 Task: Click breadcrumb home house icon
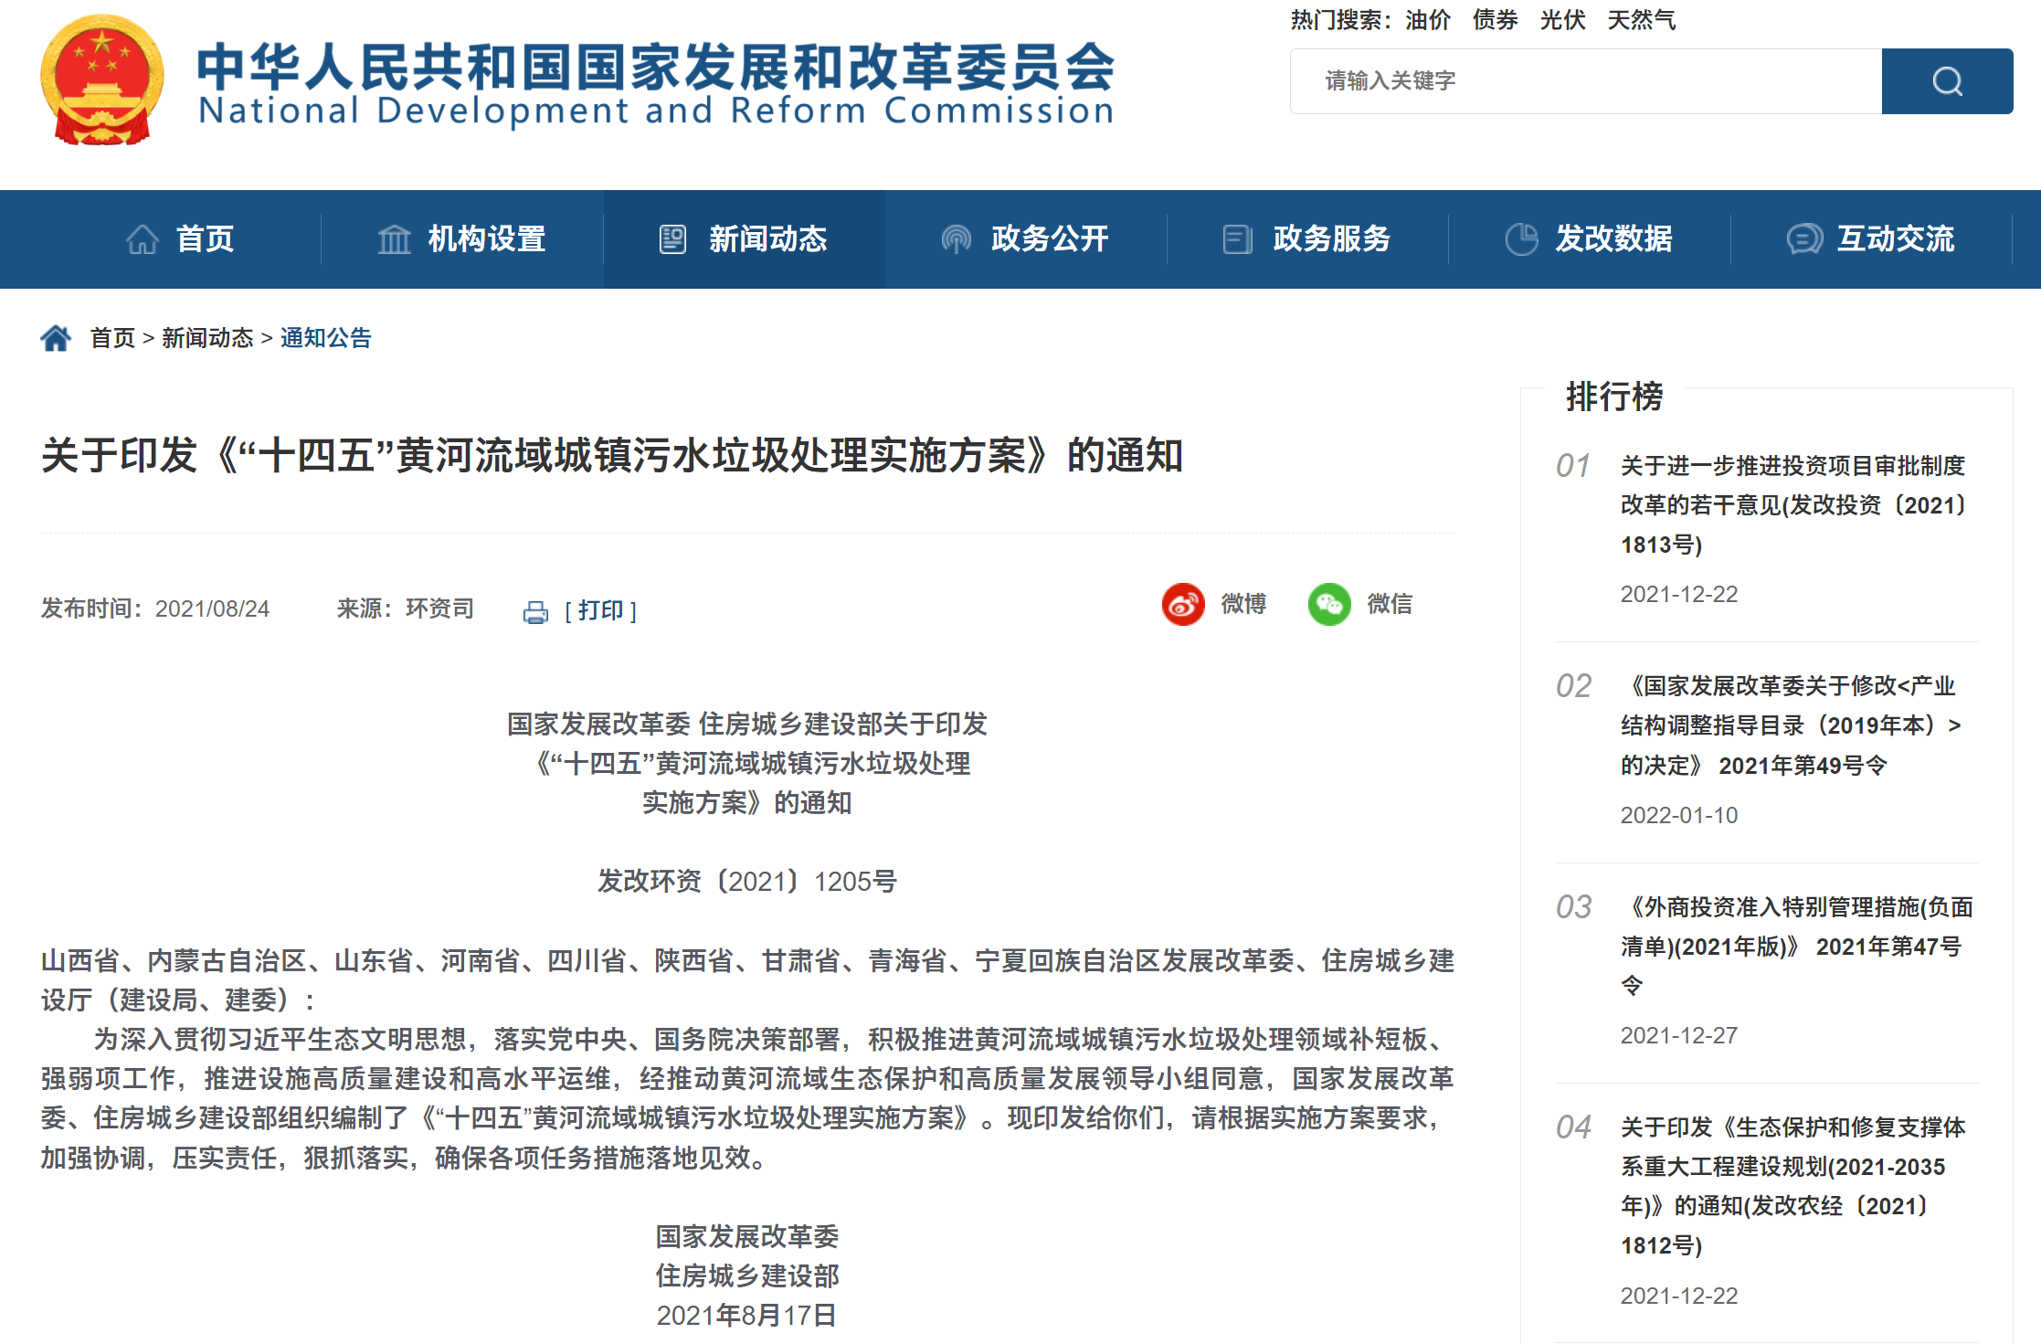tap(56, 338)
